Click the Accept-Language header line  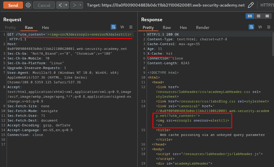40,130
